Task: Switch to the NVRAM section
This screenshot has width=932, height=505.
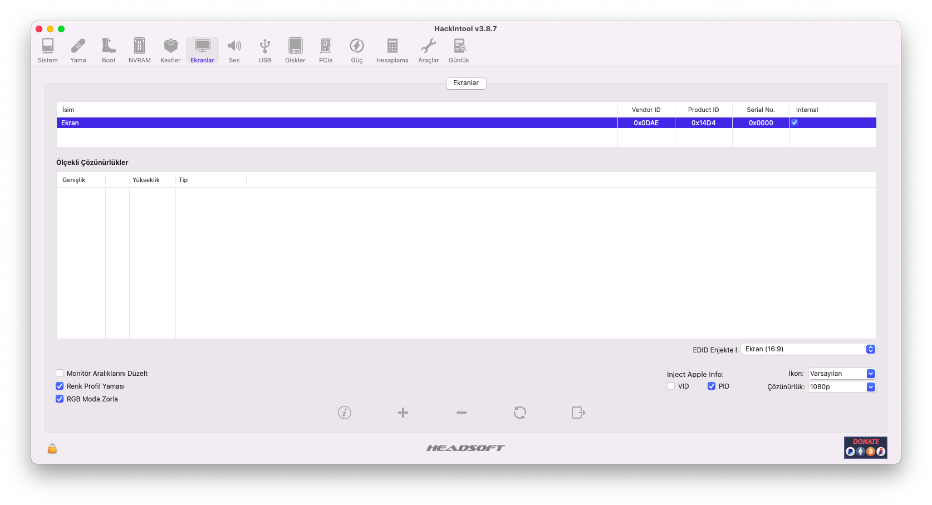Action: [139, 50]
